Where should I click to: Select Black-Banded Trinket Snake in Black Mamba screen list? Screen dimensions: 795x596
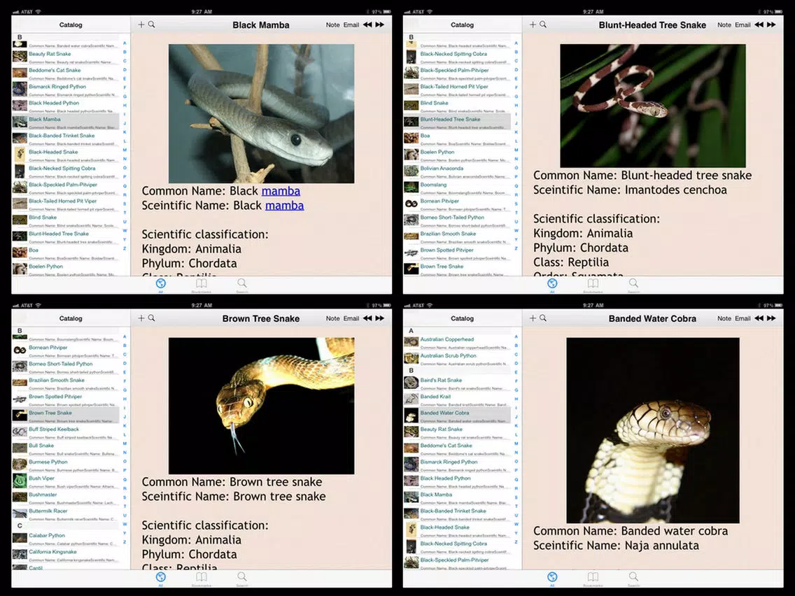tap(66, 139)
